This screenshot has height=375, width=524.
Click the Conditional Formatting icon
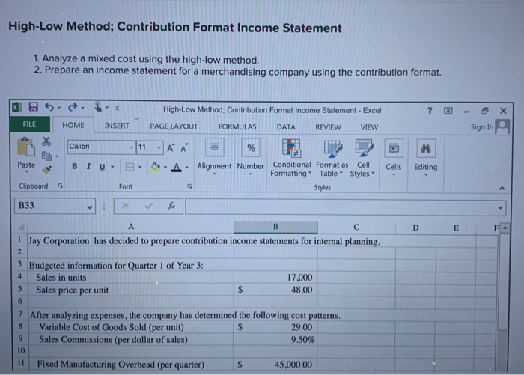pos(292,148)
